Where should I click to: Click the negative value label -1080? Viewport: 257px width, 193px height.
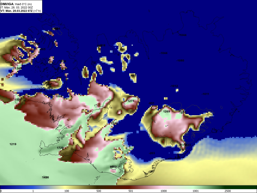point(180,60)
